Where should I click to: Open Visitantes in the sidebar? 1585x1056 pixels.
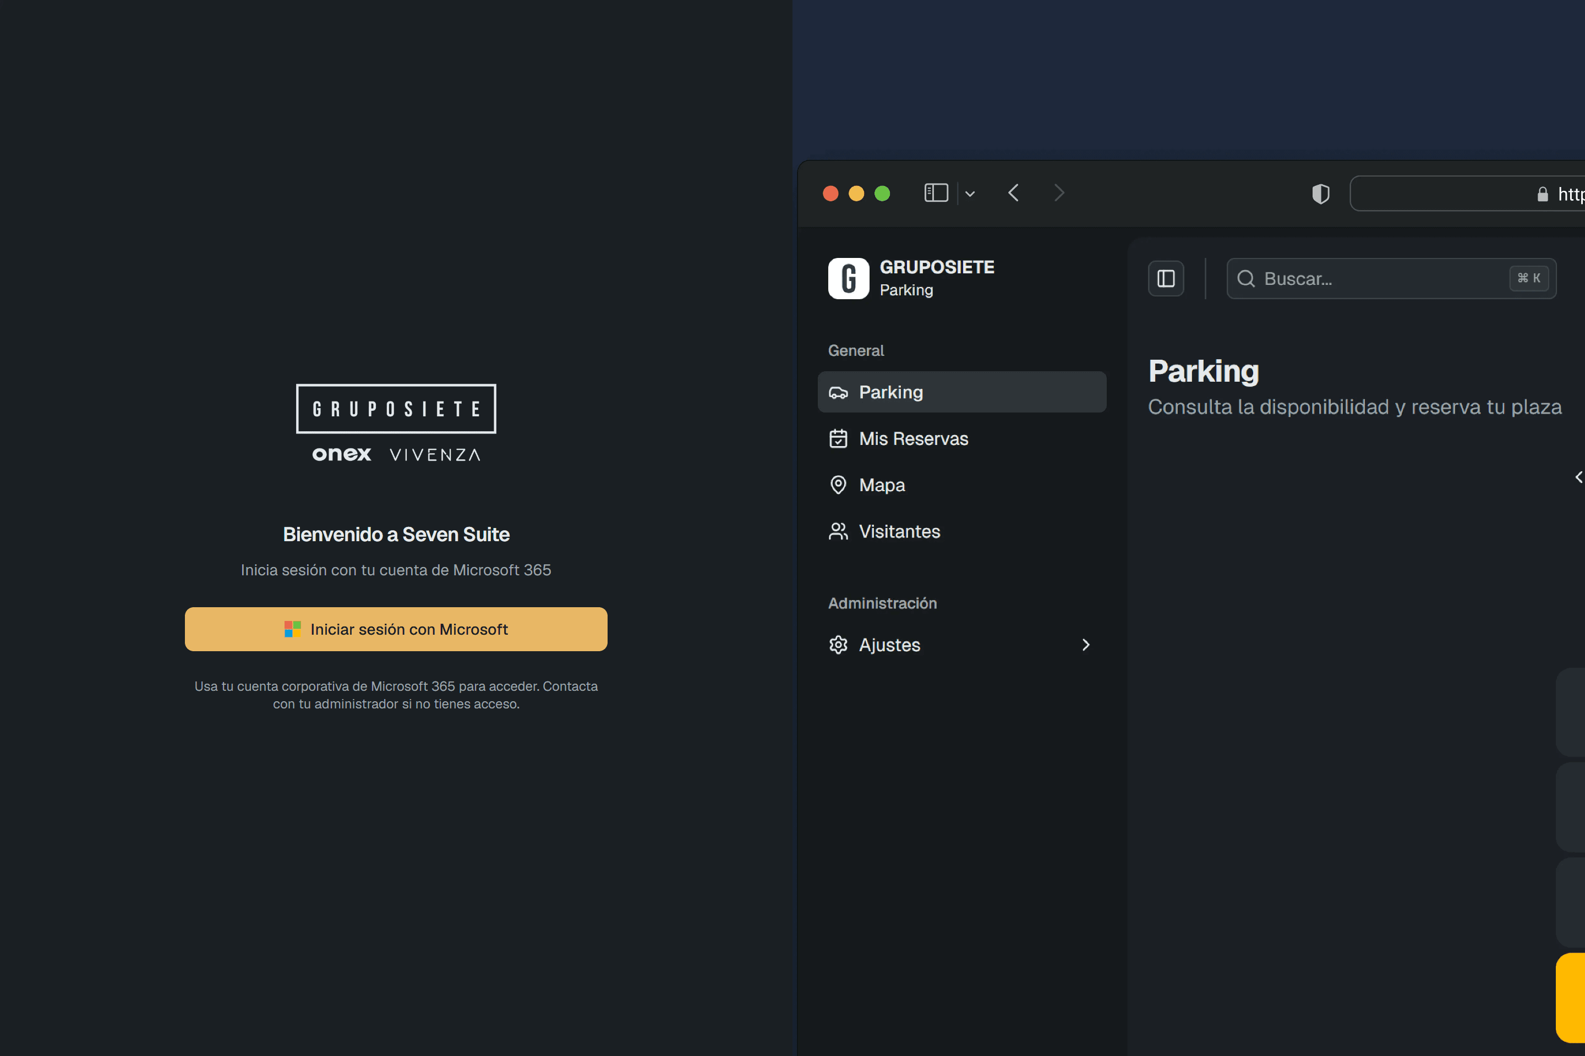coord(961,531)
